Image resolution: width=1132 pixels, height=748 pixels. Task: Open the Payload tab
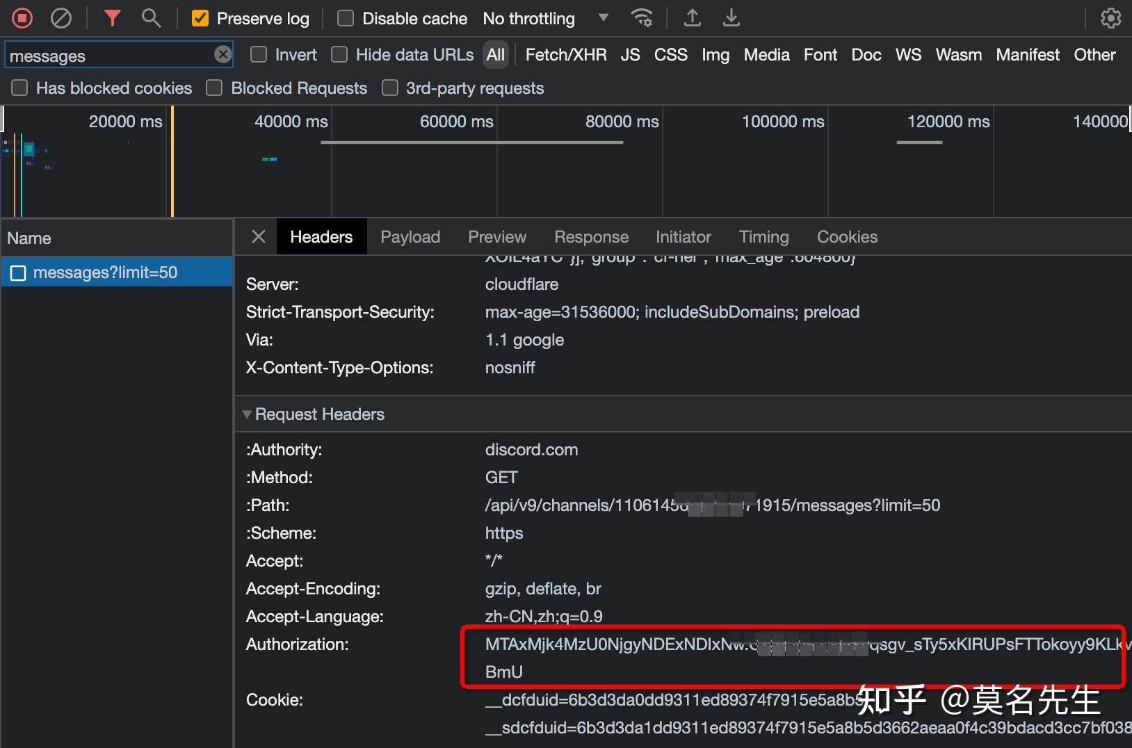coord(410,236)
